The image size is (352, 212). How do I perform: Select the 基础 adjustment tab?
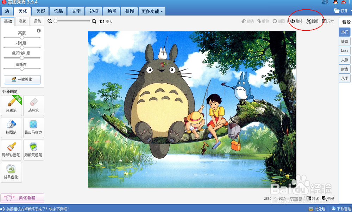coord(8,21)
